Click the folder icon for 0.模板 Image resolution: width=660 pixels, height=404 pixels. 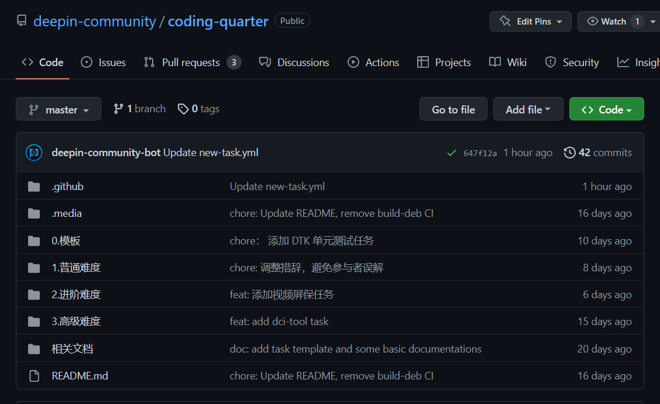[x=34, y=241]
